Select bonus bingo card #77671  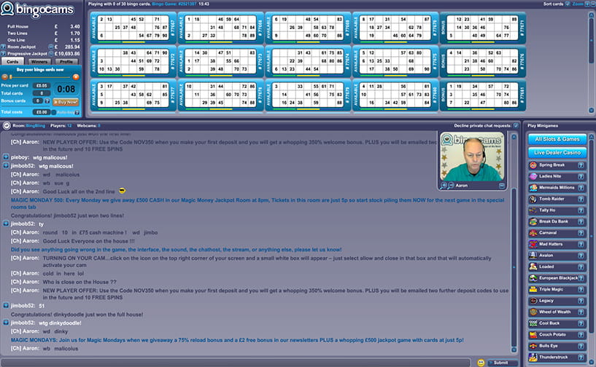coord(483,28)
